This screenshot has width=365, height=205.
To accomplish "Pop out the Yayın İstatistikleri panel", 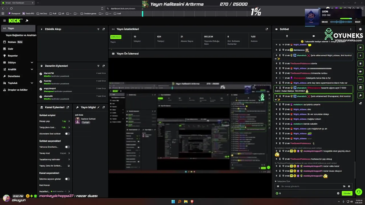I will pos(267,29).
